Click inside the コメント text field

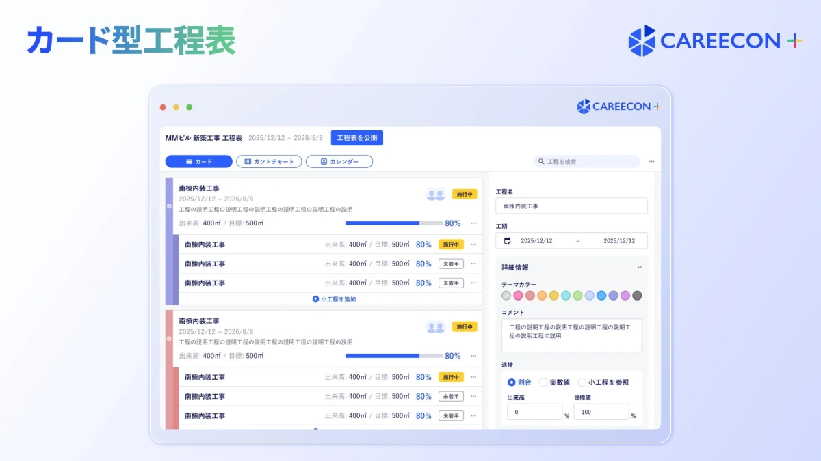pyautogui.click(x=571, y=335)
